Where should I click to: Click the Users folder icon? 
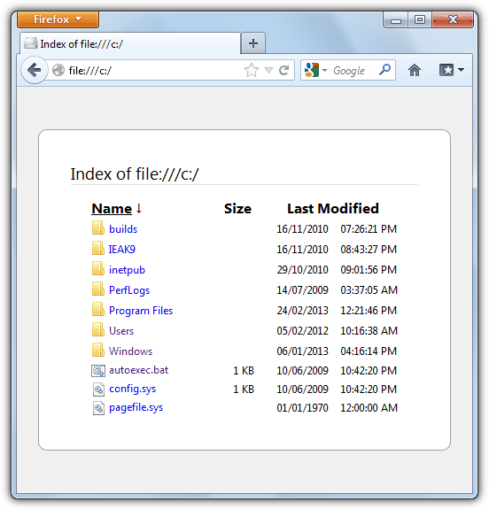pos(98,330)
